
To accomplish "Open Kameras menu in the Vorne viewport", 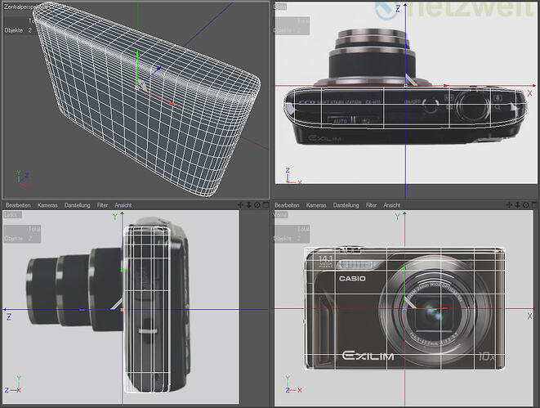I will 316,205.
